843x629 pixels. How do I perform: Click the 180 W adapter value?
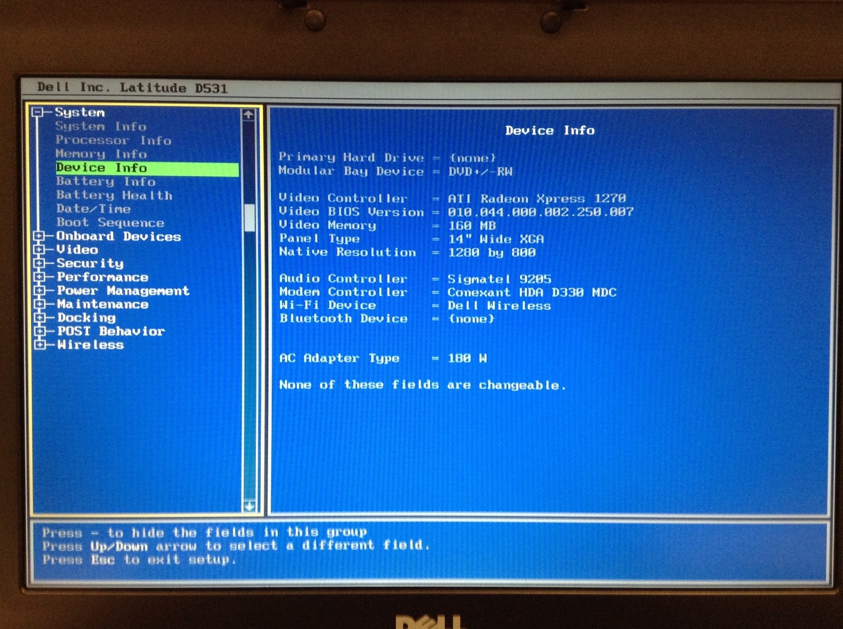[467, 358]
